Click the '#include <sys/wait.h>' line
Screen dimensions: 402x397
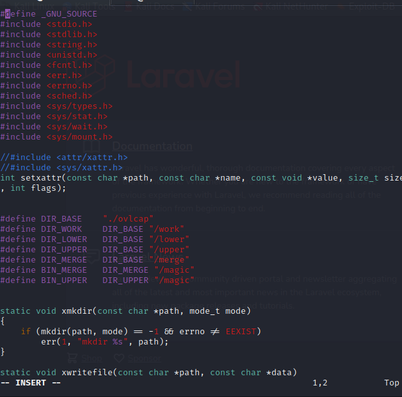click(54, 127)
